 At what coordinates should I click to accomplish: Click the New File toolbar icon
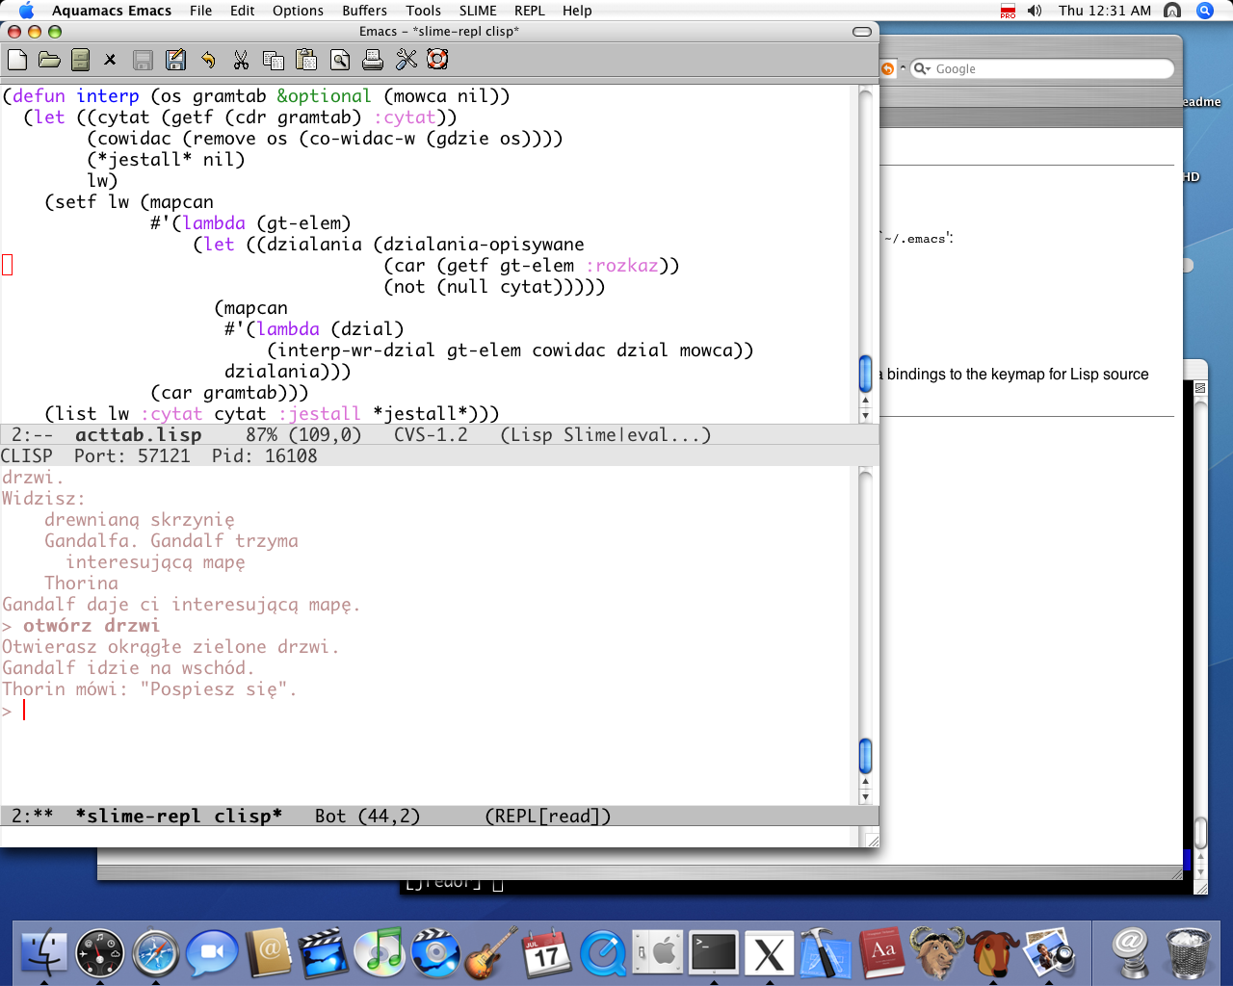(17, 60)
